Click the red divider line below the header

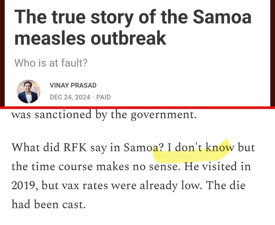[137, 107]
